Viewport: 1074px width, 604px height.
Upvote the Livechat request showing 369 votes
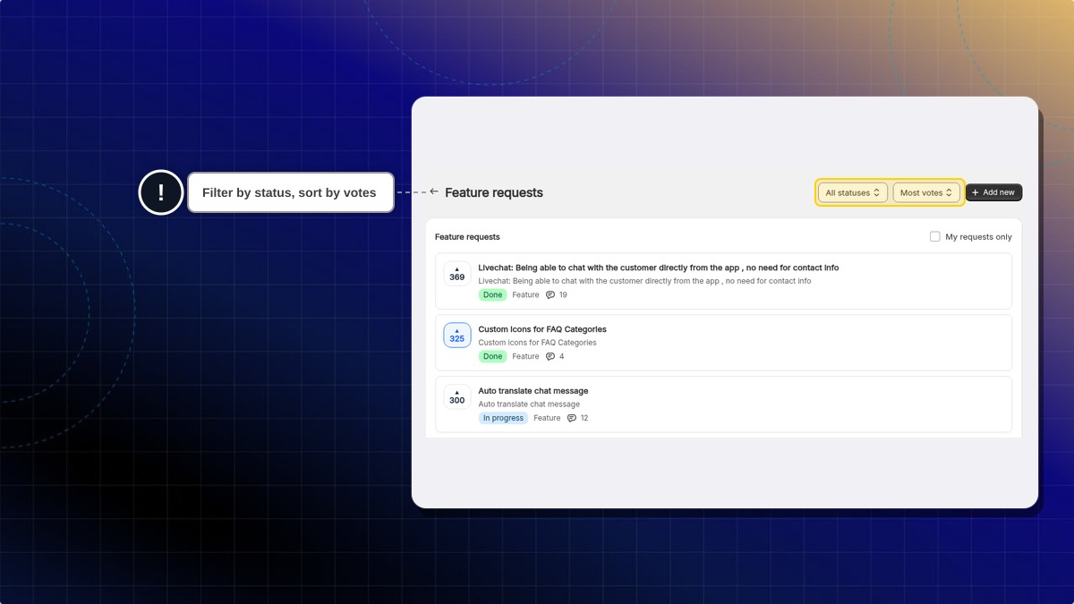click(x=457, y=274)
